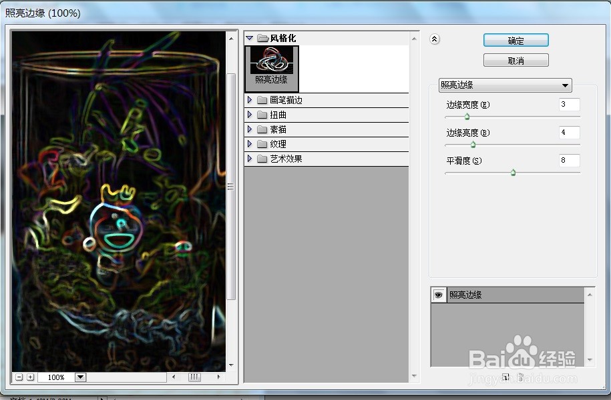Expand the 素描 filter folder
Image resolution: width=611 pixels, height=400 pixels.
click(250, 129)
